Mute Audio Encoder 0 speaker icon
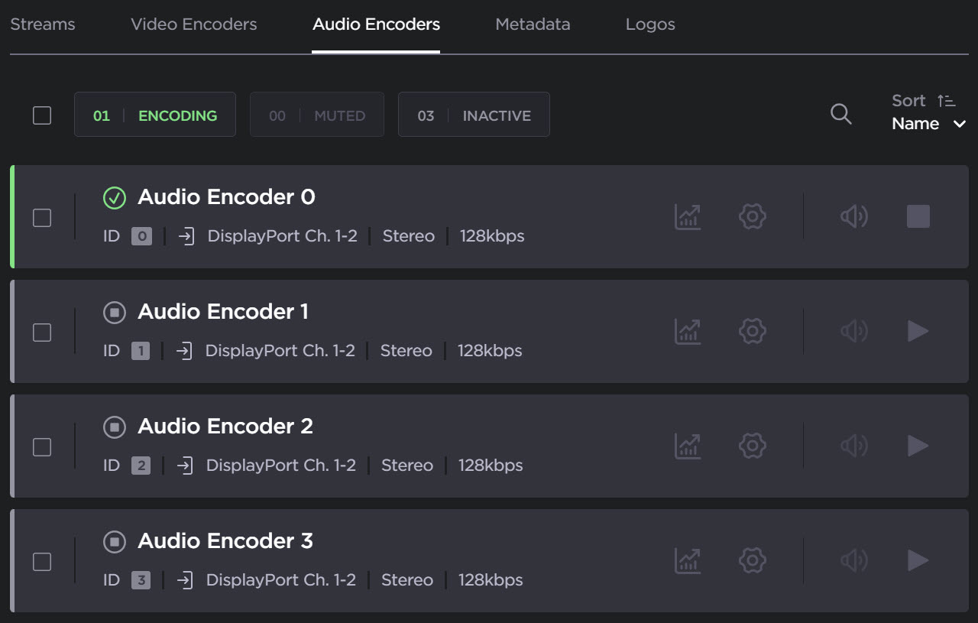Image resolution: width=978 pixels, height=623 pixels. (853, 216)
